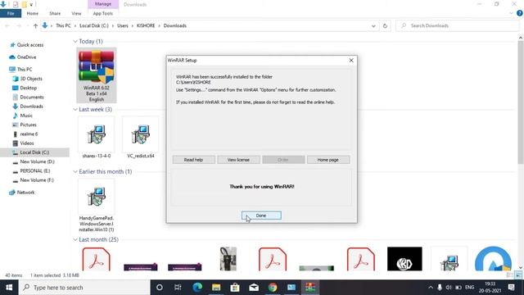Collapse the Earlier this month (1) group
This screenshot has width=524, height=295.
[75, 171]
